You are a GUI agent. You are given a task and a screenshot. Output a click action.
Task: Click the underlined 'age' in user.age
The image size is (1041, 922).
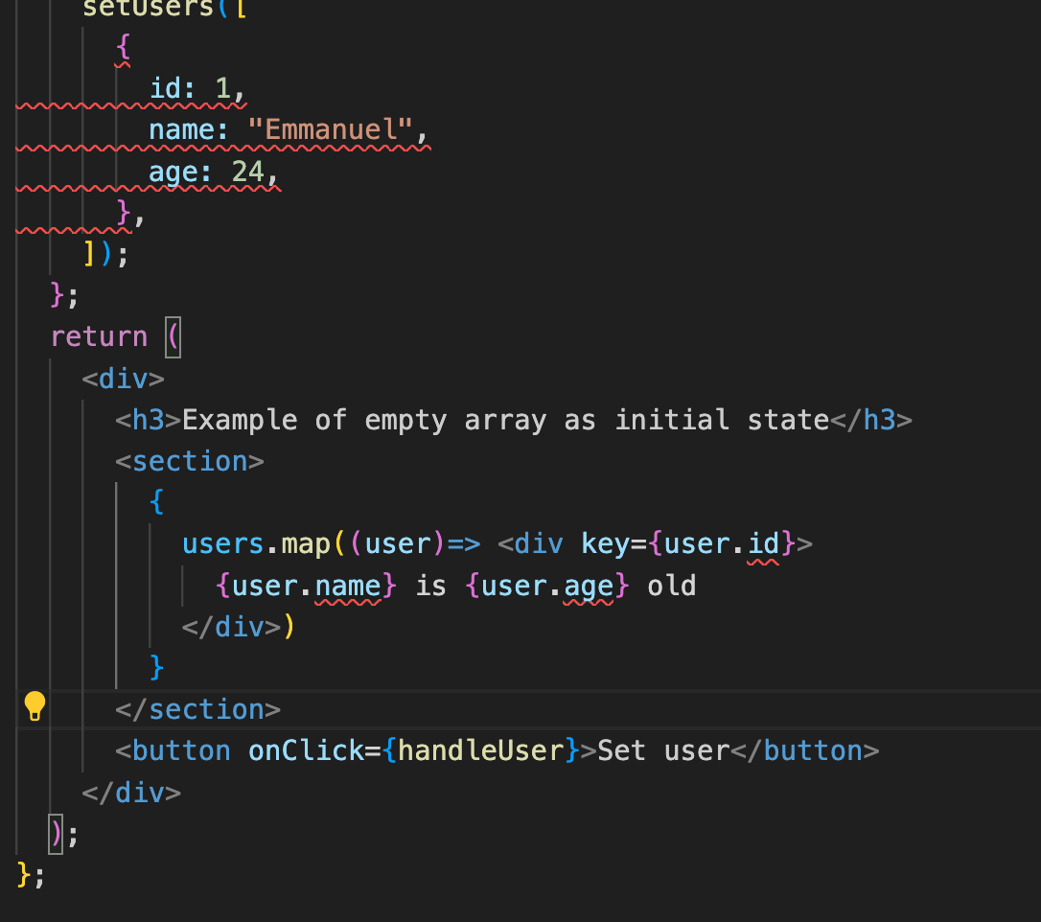click(589, 587)
